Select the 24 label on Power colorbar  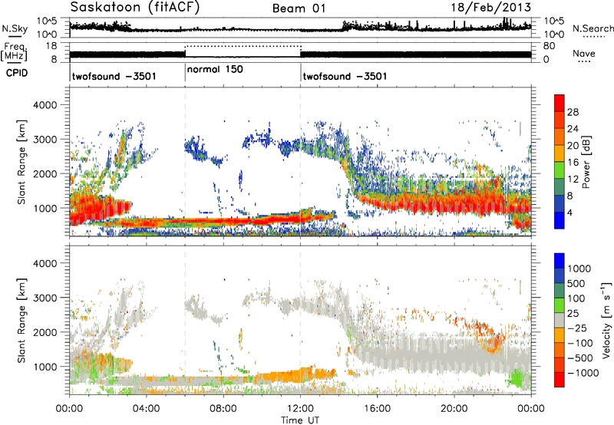(573, 129)
